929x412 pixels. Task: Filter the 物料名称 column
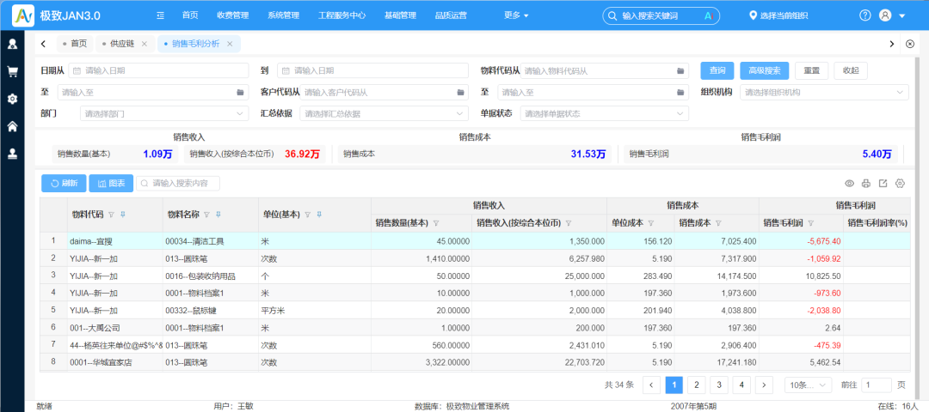click(206, 215)
